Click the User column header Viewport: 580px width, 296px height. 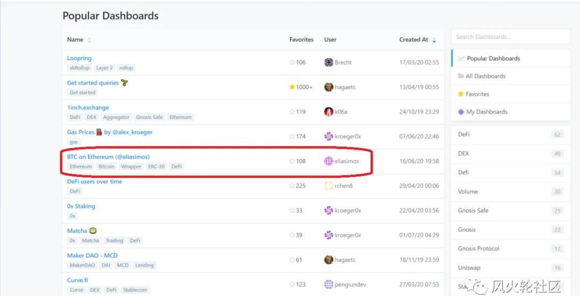point(330,40)
